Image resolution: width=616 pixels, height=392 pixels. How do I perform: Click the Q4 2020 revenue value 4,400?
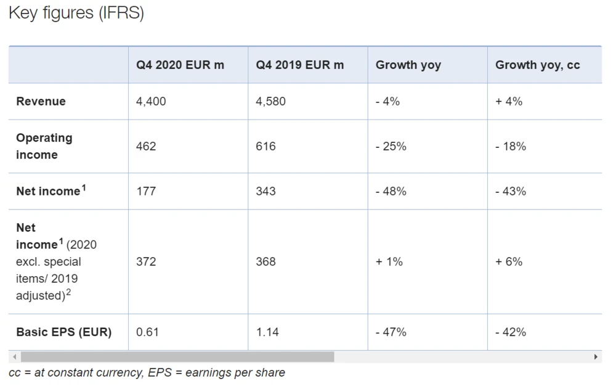151,102
